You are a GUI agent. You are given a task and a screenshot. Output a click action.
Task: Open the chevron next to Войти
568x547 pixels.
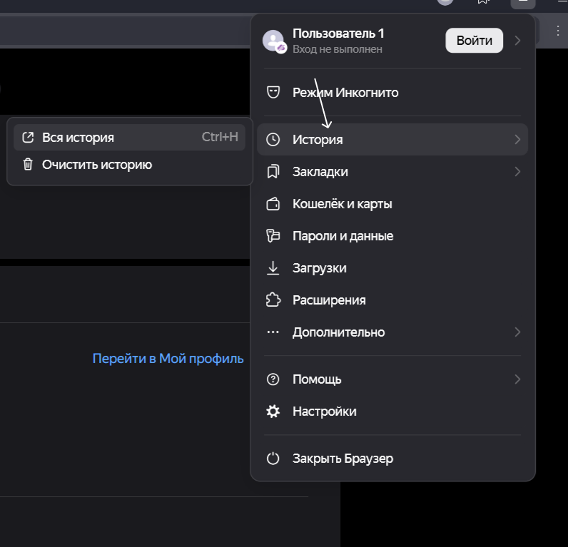point(517,41)
